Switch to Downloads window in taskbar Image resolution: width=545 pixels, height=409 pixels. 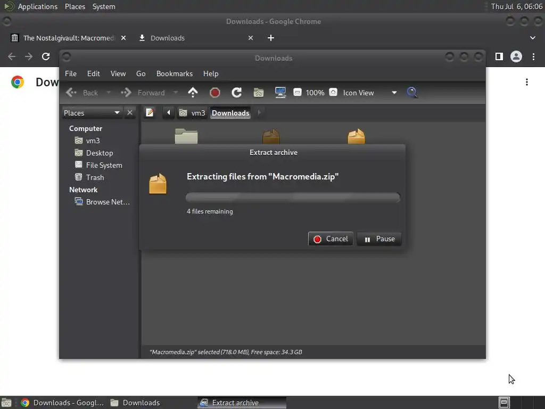point(136,403)
